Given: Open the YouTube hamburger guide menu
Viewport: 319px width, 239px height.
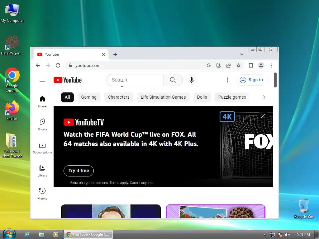Looking at the screenshot, I should [42, 80].
